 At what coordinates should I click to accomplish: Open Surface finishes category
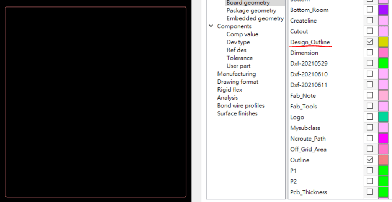[x=237, y=113]
